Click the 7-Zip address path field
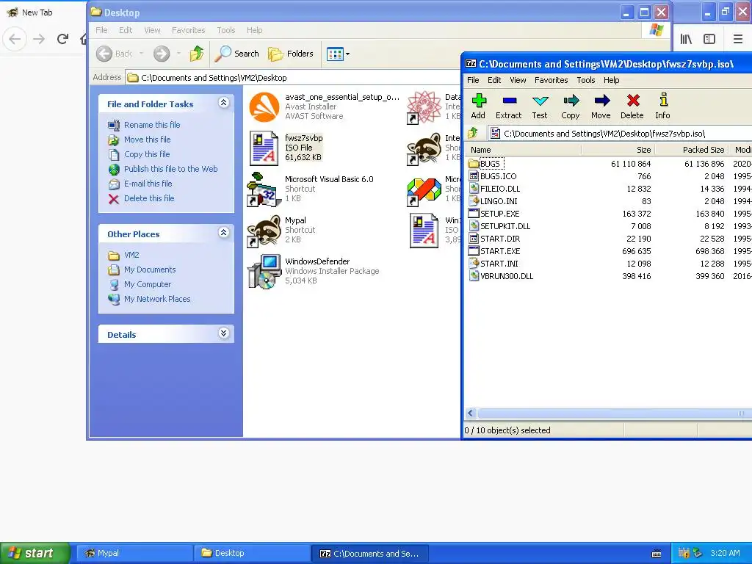752x564 pixels. click(618, 134)
